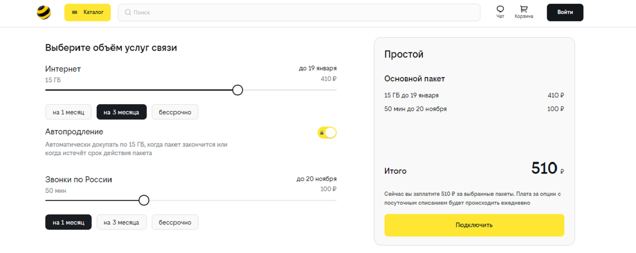Click the lock icon on Автопродление switch
Screen dimensions: 636x253
(x=322, y=133)
